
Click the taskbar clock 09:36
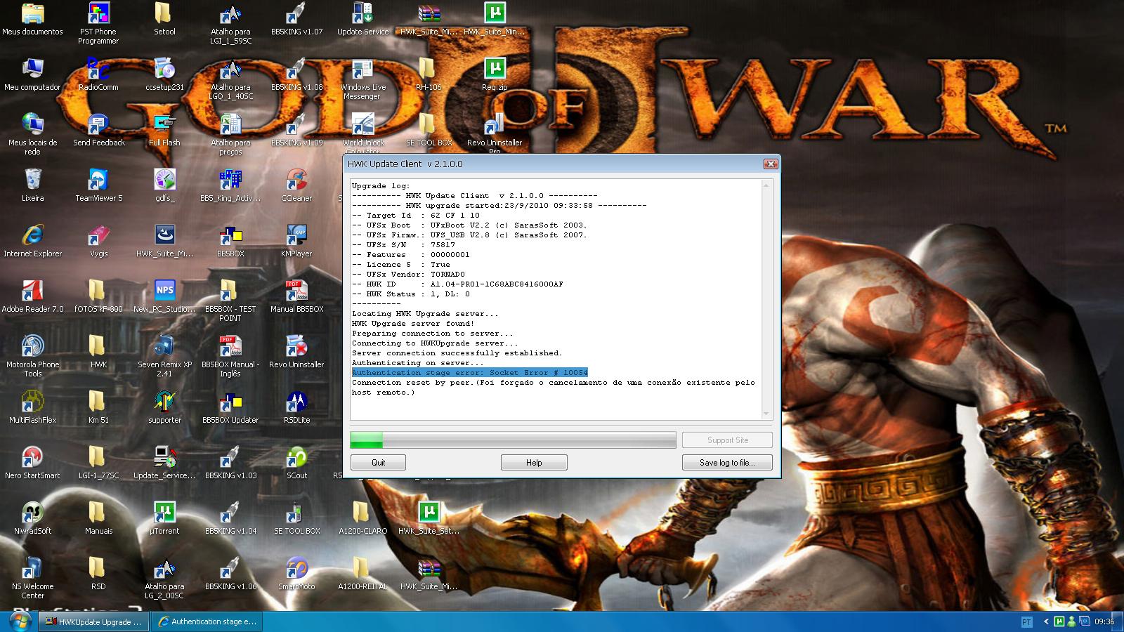[1105, 622]
